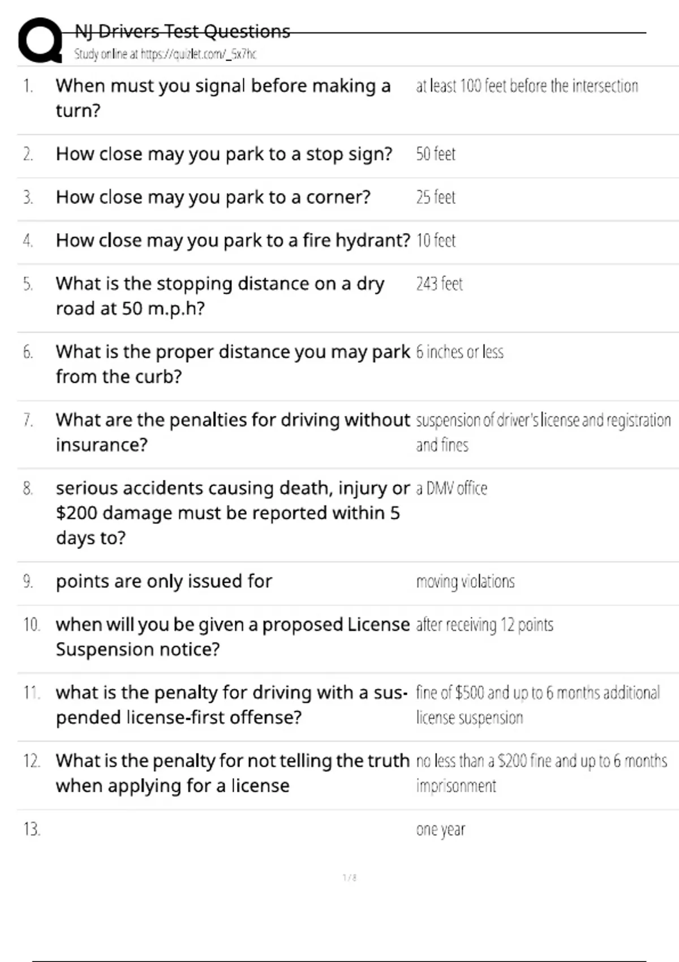
Task: Click the answer '50 feet'
Action: 436,154
